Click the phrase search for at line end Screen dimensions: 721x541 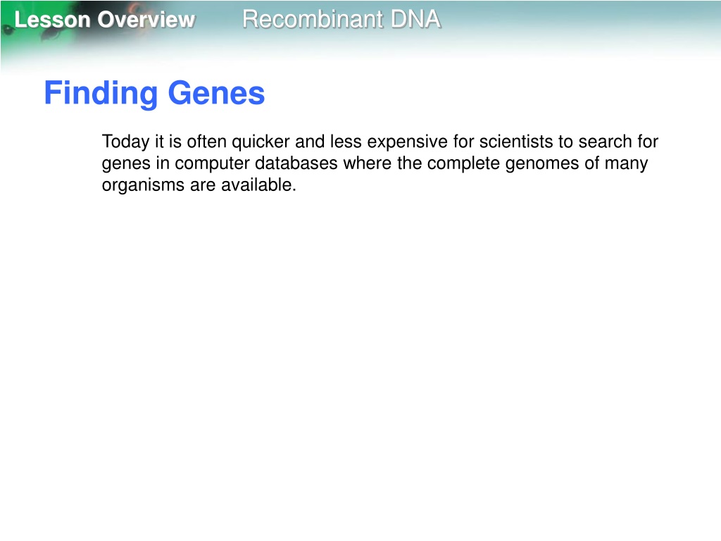pyautogui.click(x=618, y=141)
